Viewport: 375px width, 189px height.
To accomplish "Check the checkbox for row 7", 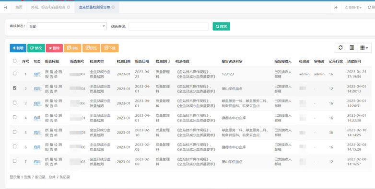I will point(14,161).
